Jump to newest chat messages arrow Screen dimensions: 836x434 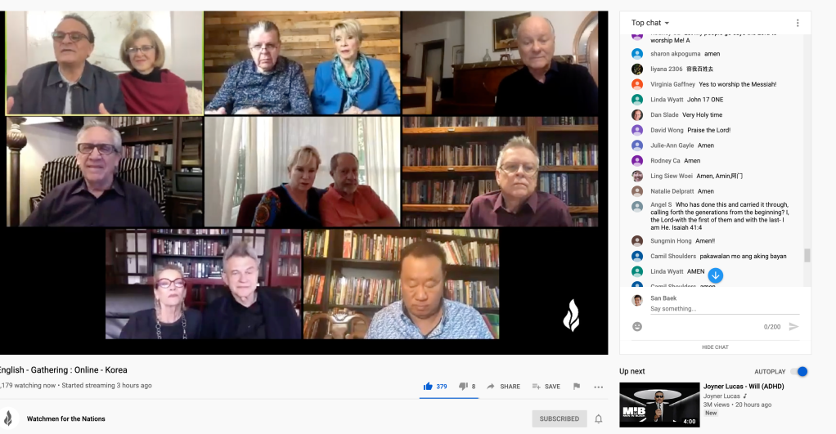[x=715, y=275]
